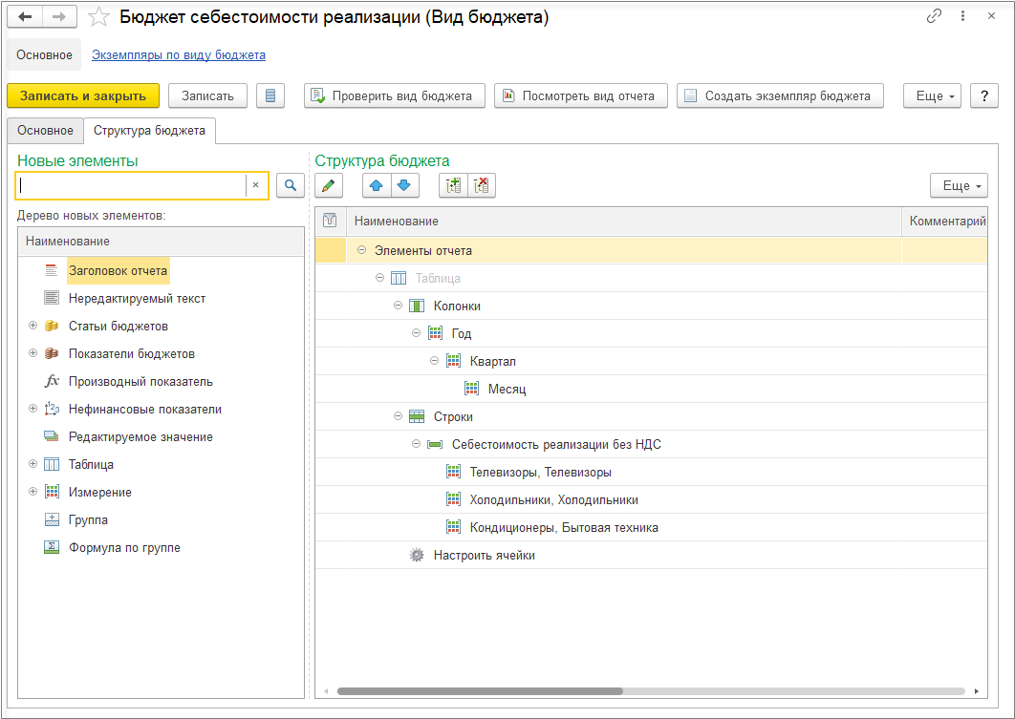Move element up with the blue arrow
The image size is (1015, 719).
[x=377, y=186]
